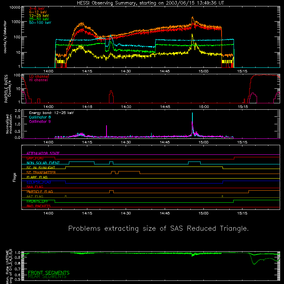Click the SAA_FLAG label

point(35,187)
